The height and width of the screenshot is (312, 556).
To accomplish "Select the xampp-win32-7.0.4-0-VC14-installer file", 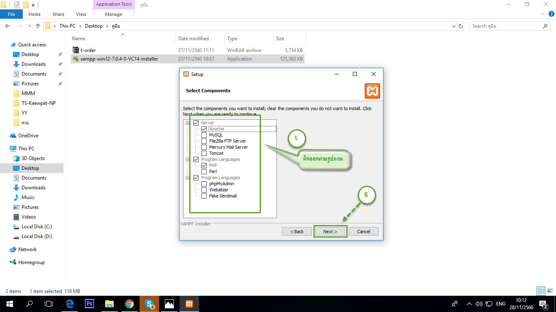I will coord(188,59).
